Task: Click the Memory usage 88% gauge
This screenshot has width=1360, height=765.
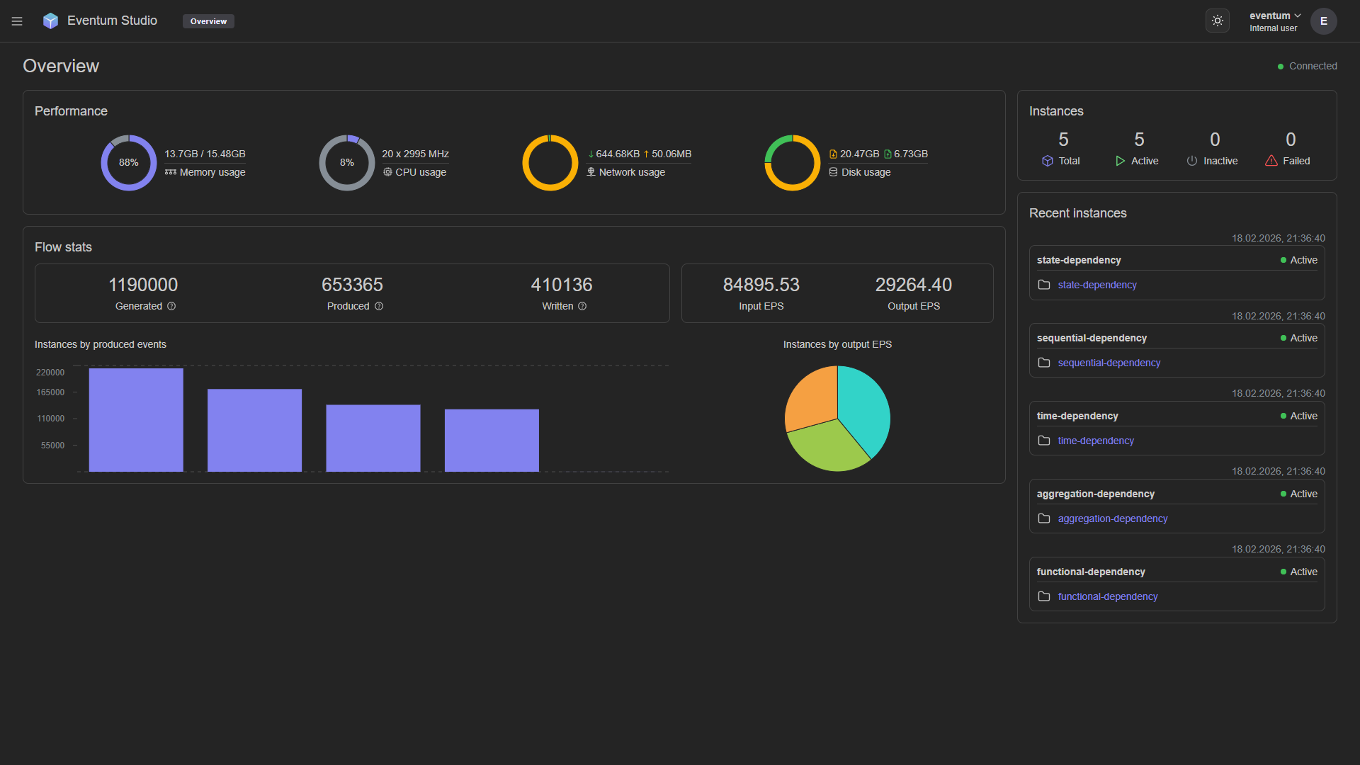Action: coord(128,163)
